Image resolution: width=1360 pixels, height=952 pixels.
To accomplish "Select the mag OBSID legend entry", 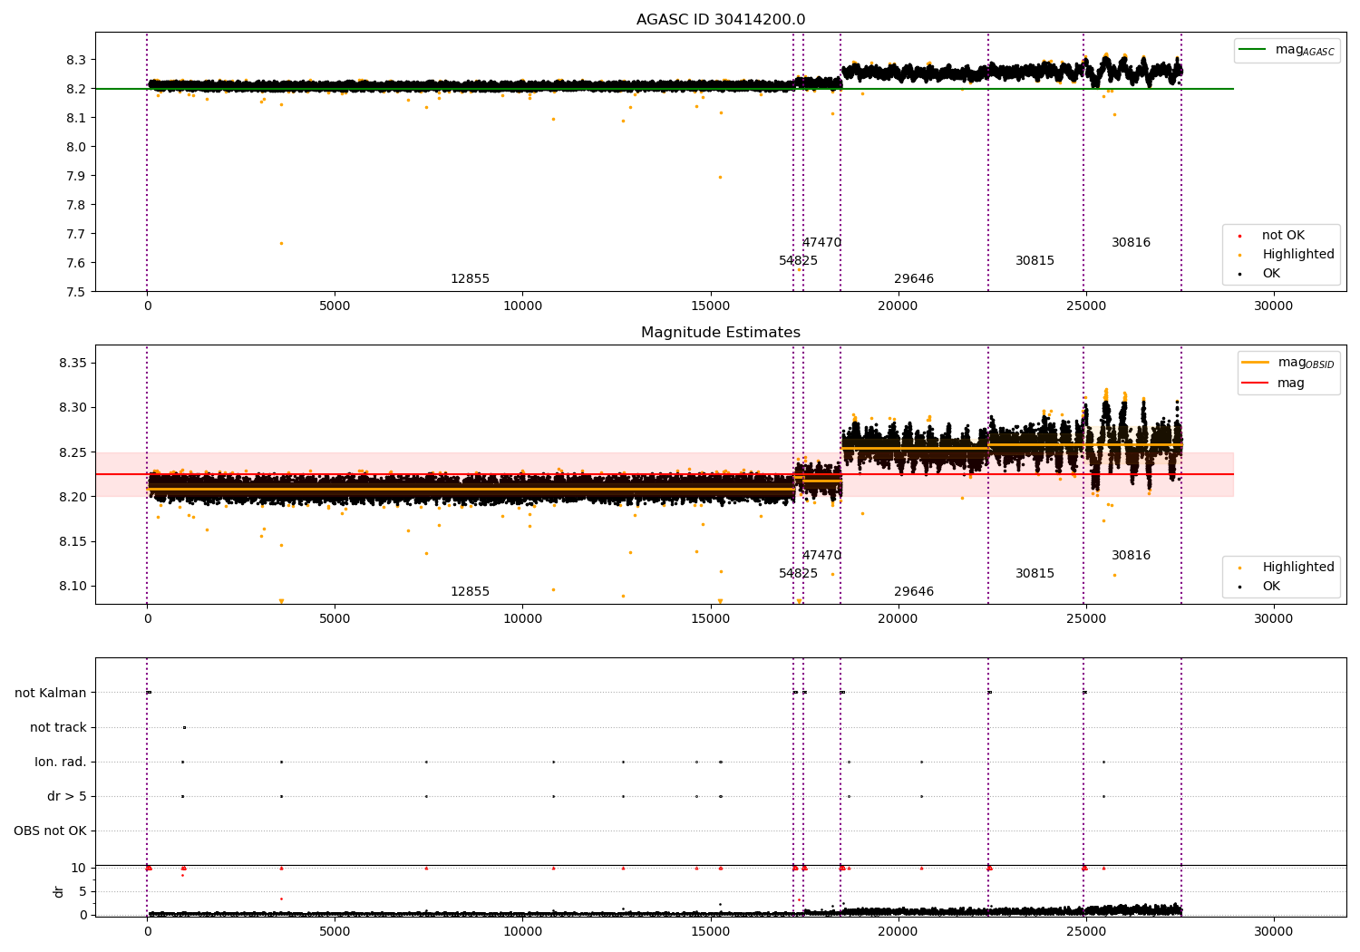I will [1288, 363].
